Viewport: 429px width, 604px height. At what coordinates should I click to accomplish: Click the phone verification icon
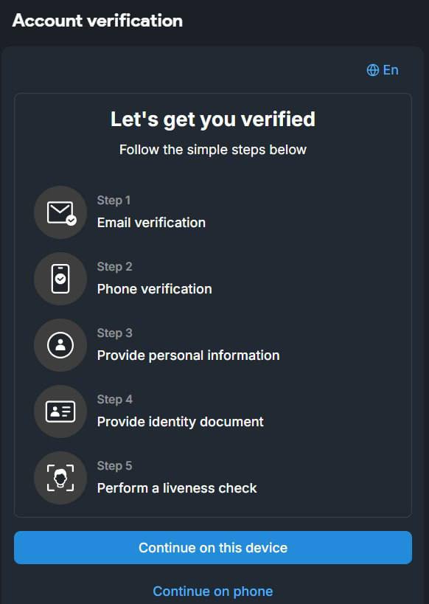[x=61, y=279]
